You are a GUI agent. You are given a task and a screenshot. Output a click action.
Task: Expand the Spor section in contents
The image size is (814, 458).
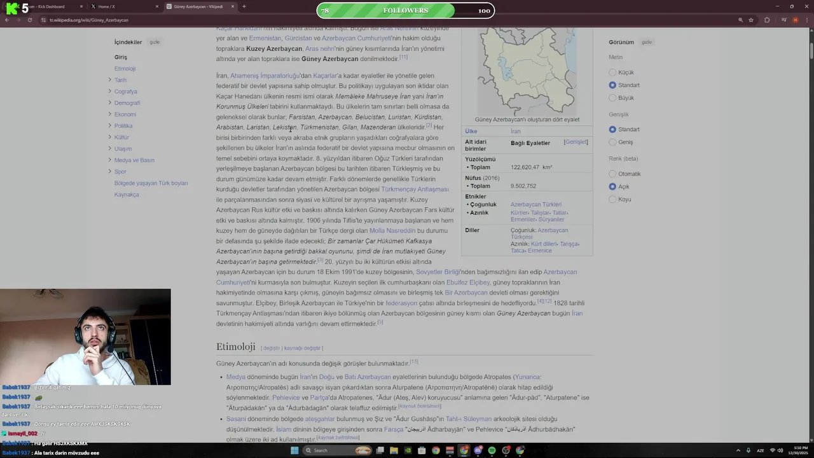(110, 172)
